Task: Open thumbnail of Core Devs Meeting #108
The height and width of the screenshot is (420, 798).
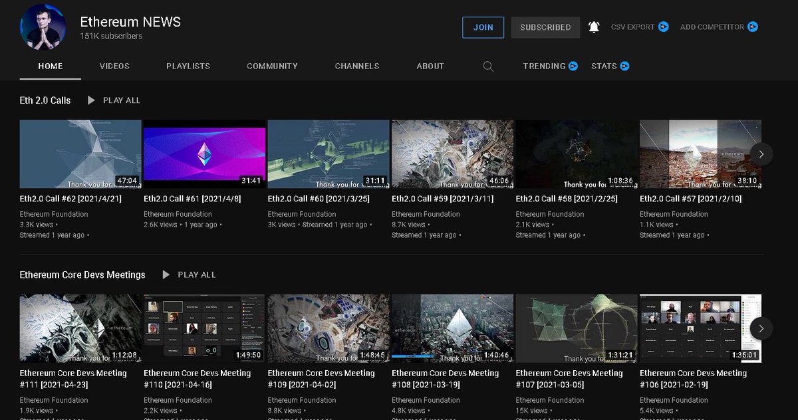Action: 453,328
